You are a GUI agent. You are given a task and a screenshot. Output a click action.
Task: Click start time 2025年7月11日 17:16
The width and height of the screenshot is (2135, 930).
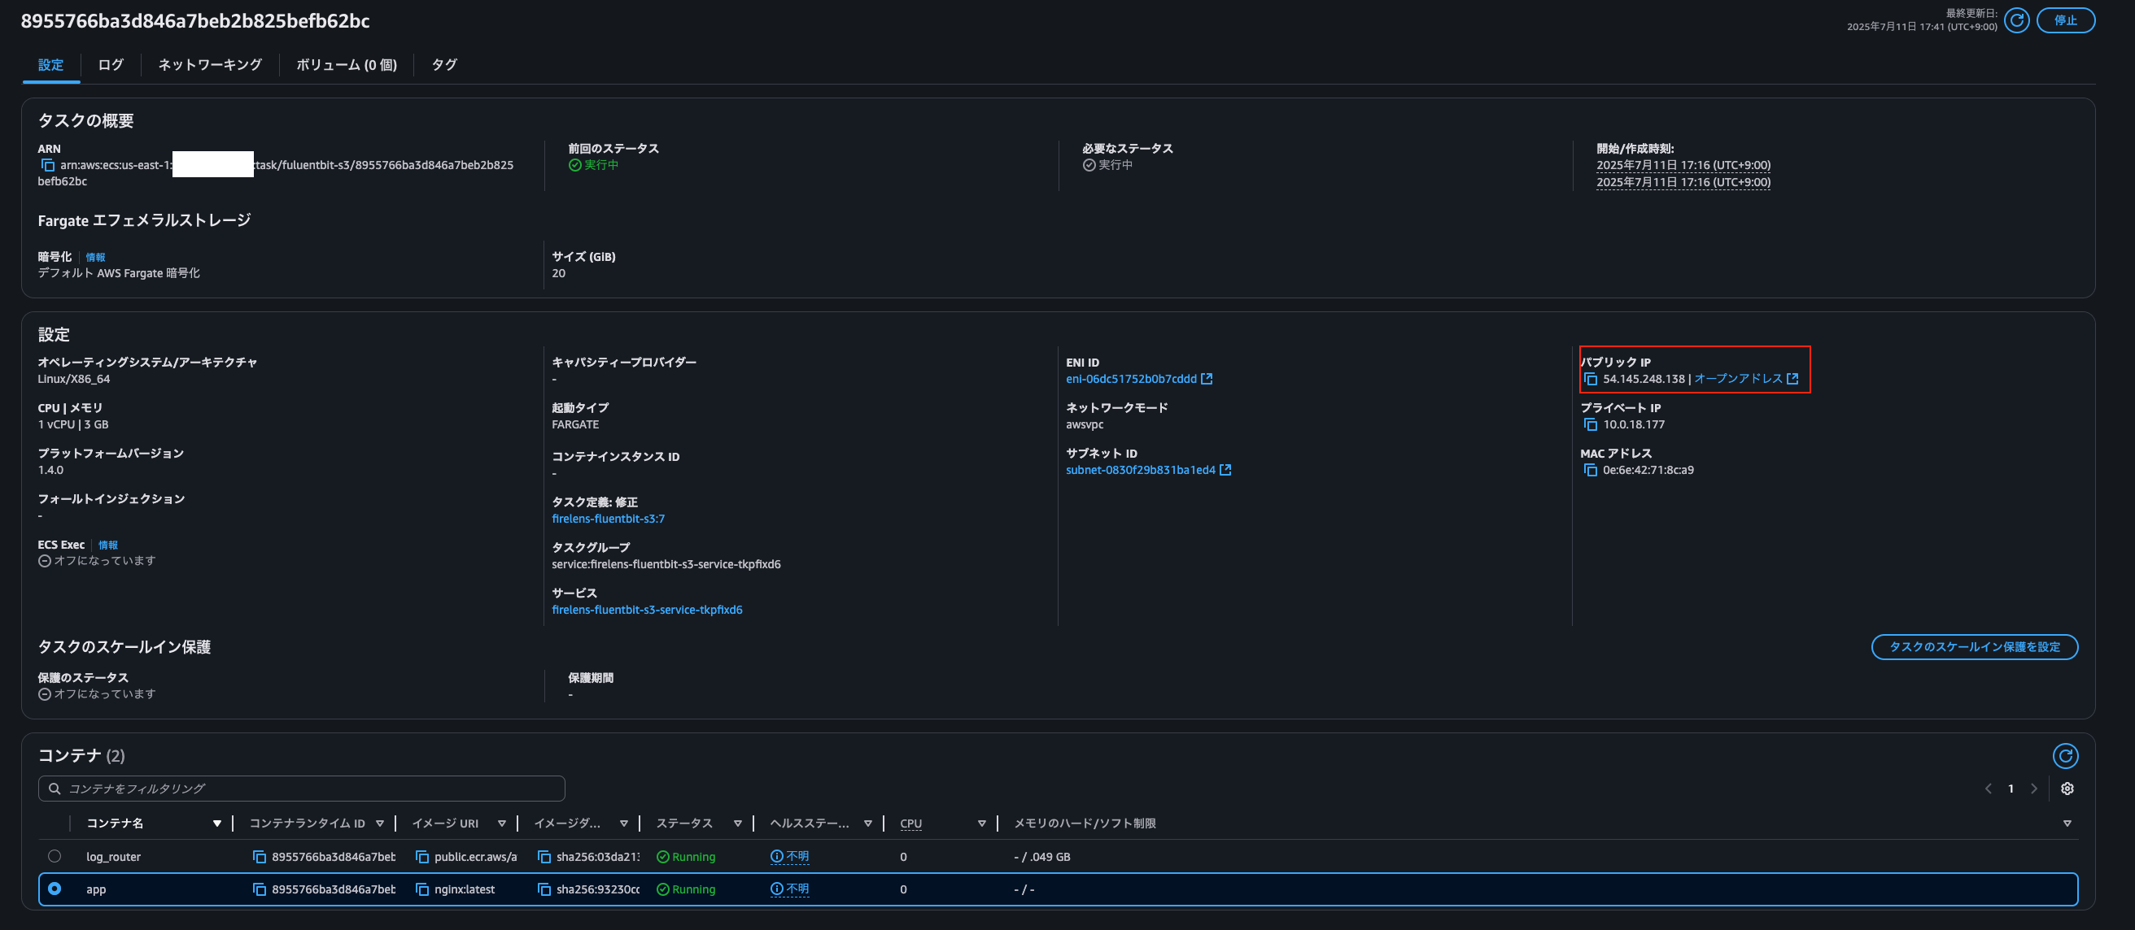pyautogui.click(x=1683, y=165)
